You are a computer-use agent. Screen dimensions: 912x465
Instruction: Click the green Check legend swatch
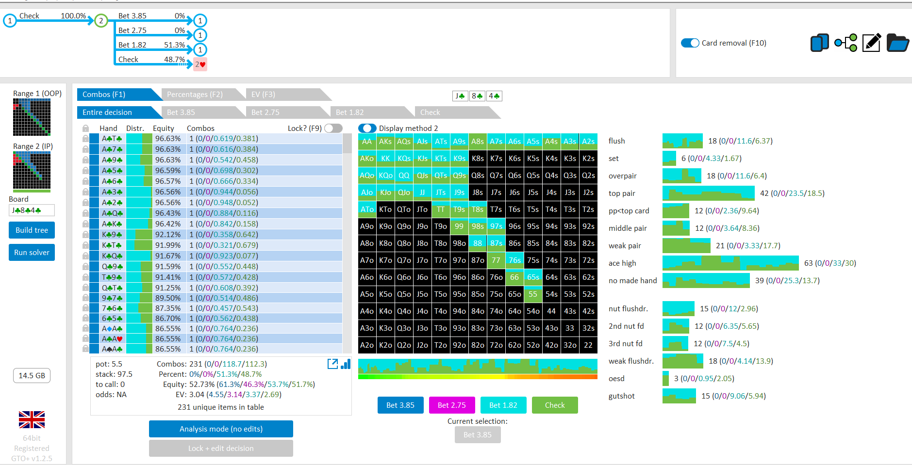tap(555, 405)
